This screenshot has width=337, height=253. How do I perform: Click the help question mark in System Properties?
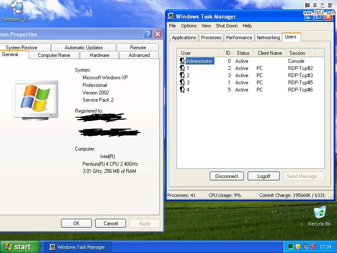148,34
